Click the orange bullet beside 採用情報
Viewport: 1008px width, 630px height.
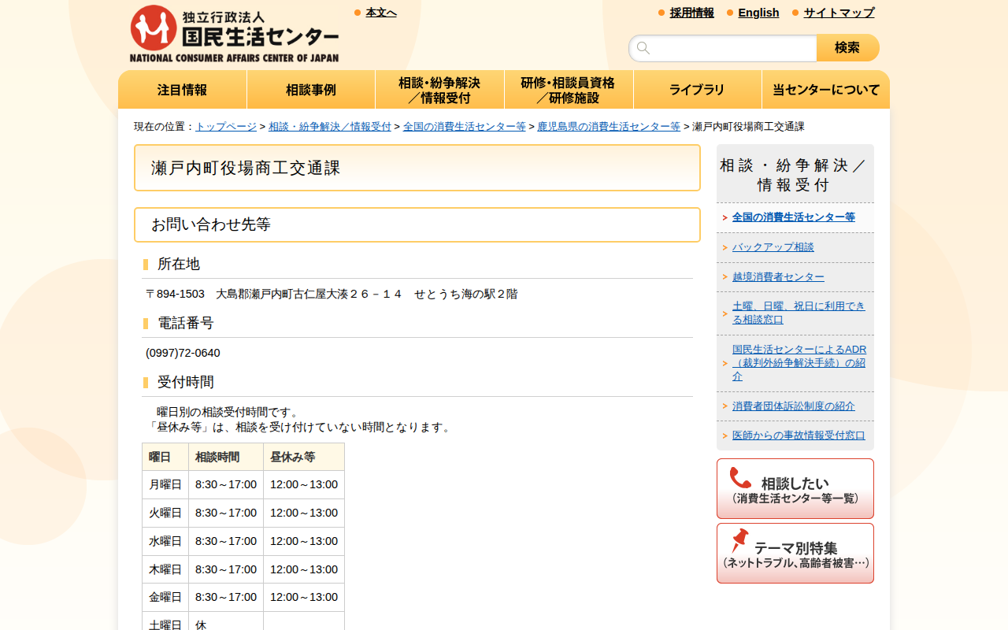[x=660, y=13]
